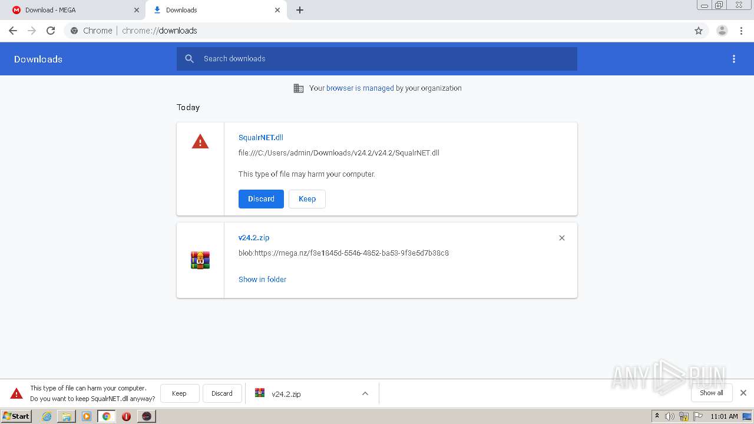Open the media player taskbar icon
754x424 pixels.
(87, 416)
